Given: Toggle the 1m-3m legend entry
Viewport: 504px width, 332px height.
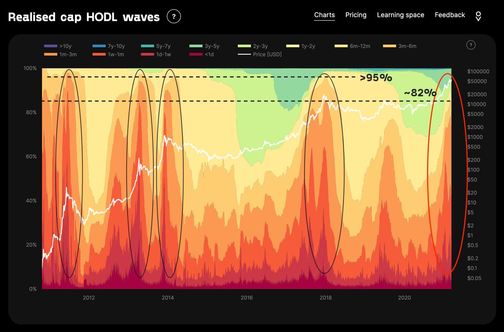Looking at the screenshot, I should [x=60, y=54].
